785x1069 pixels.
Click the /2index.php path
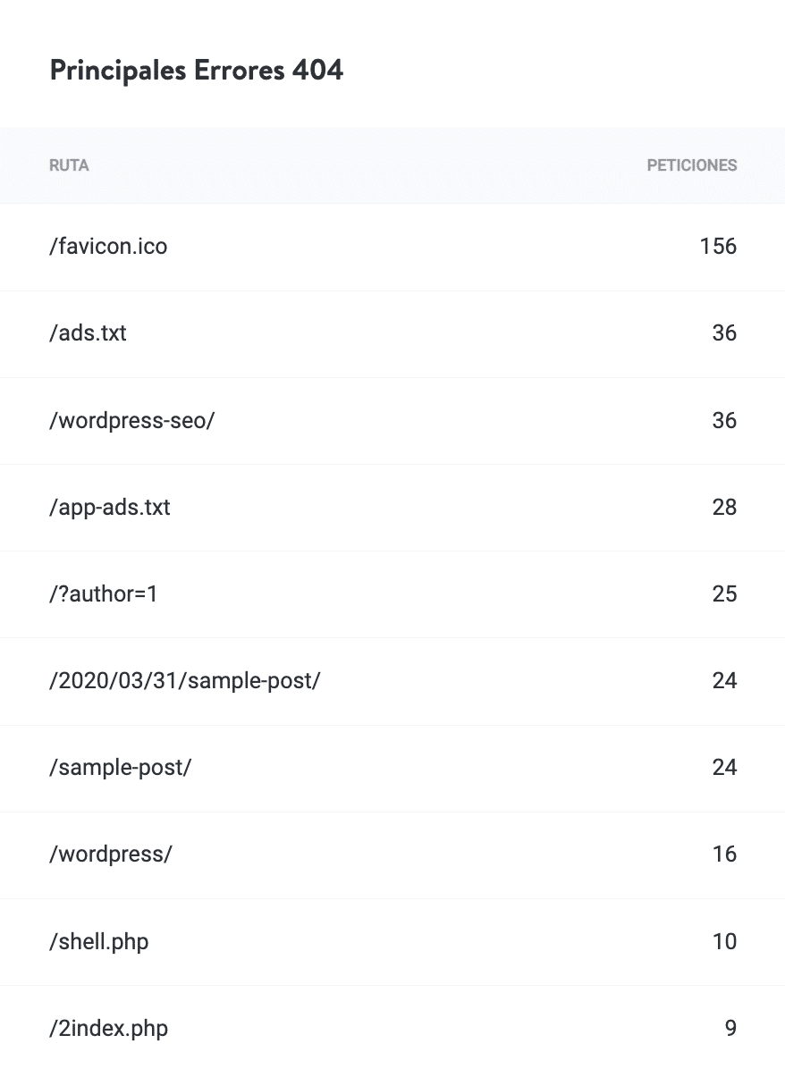click(108, 1028)
